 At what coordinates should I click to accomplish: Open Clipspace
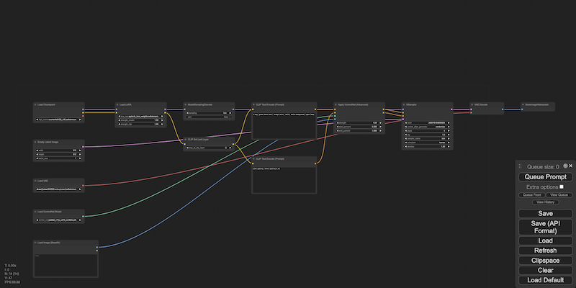coord(545,261)
